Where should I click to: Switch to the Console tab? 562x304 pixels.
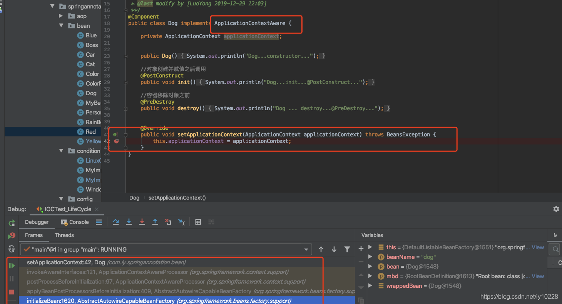pyautogui.click(x=75, y=222)
